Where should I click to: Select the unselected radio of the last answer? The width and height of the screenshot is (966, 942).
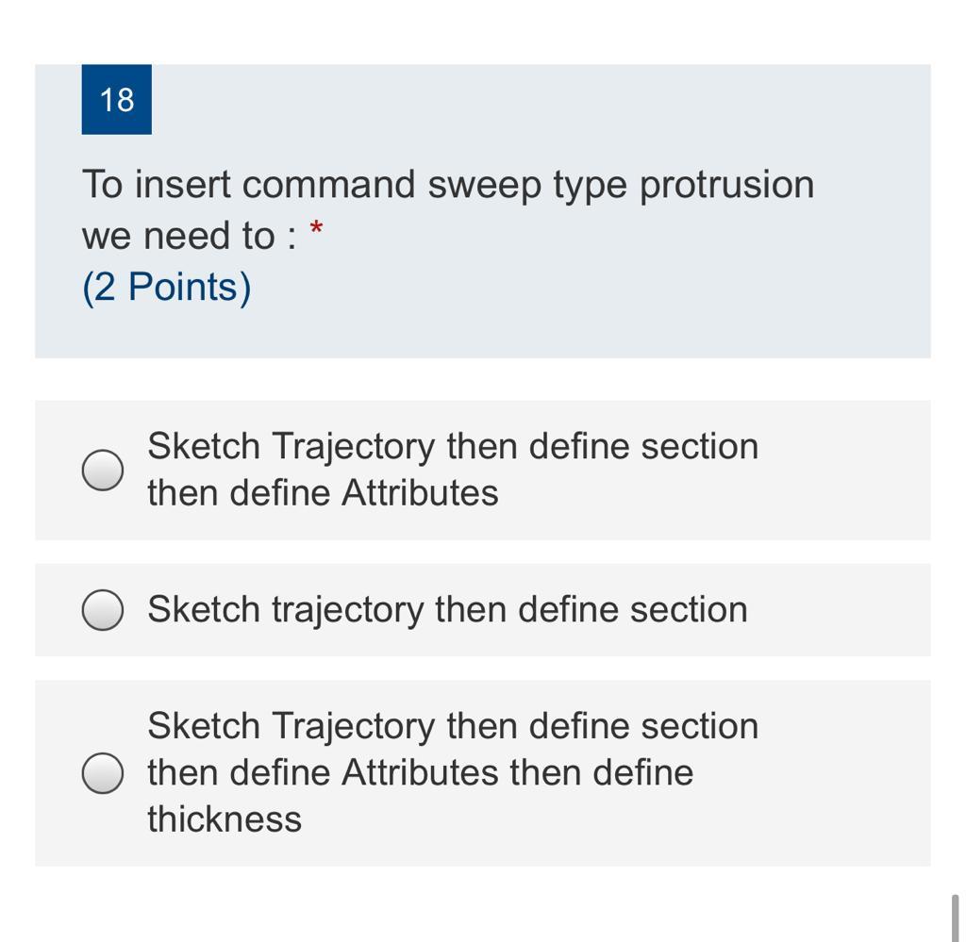pos(101,772)
